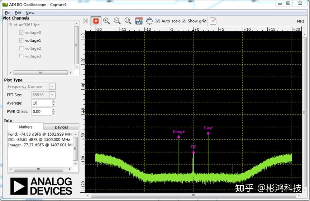Enable the voltage2 channel checkbox
The height and width of the screenshot is (201, 310).
22,48
